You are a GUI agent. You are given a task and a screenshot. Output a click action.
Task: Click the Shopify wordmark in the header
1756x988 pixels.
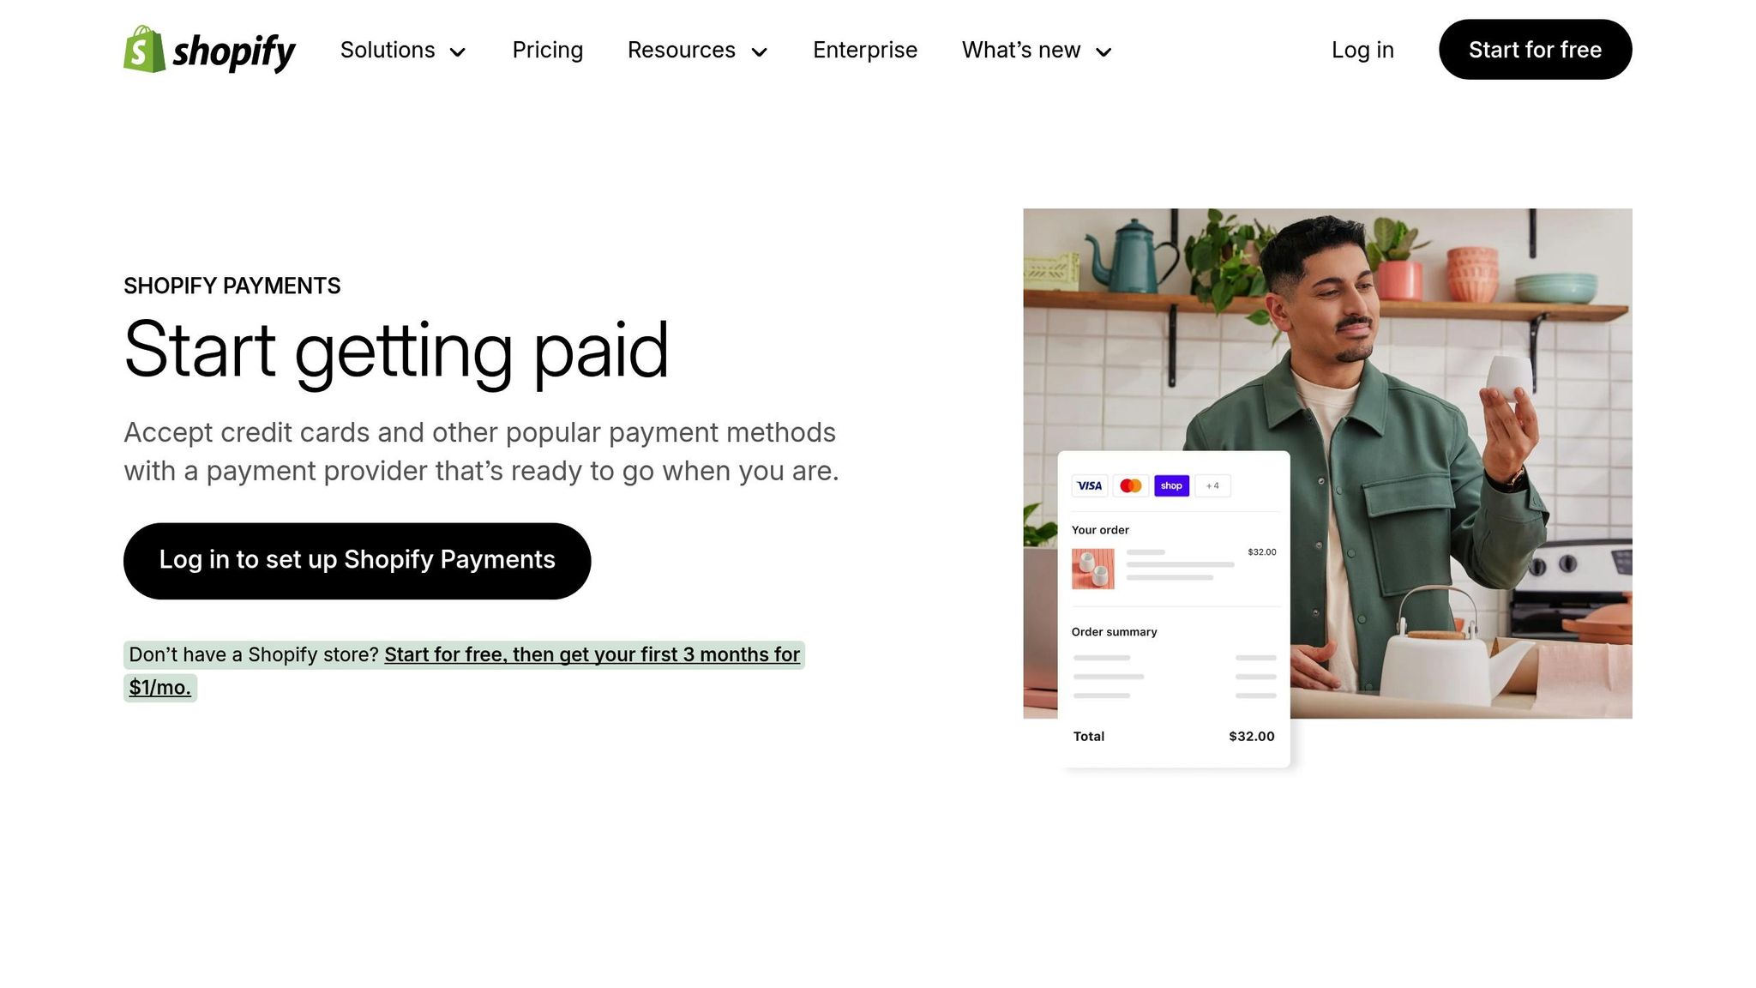coord(233,51)
